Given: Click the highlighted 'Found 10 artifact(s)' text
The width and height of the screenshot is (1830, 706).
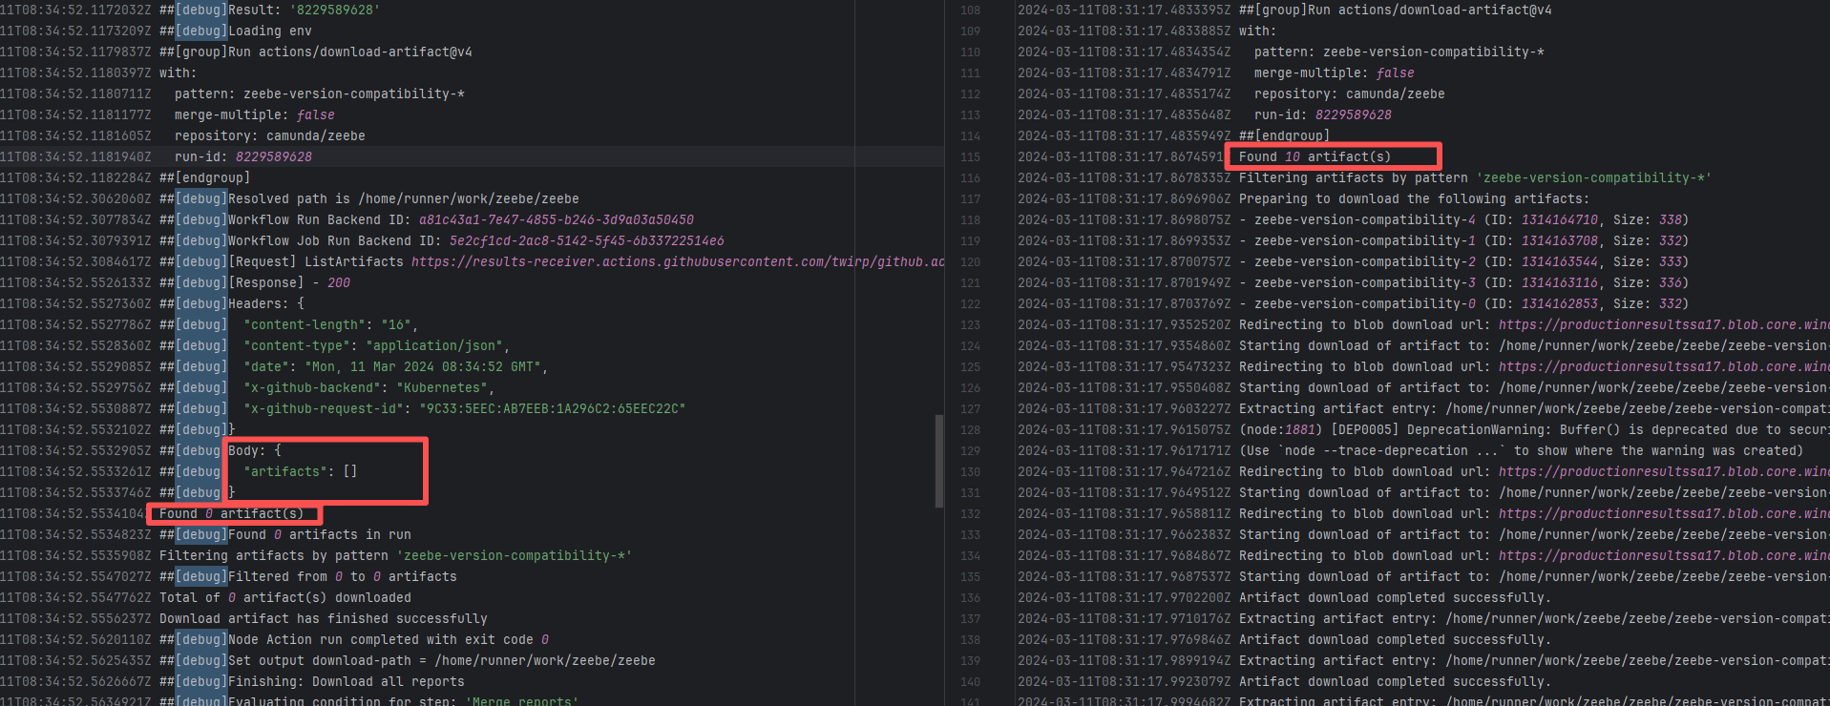Looking at the screenshot, I should pyautogui.click(x=1315, y=156).
